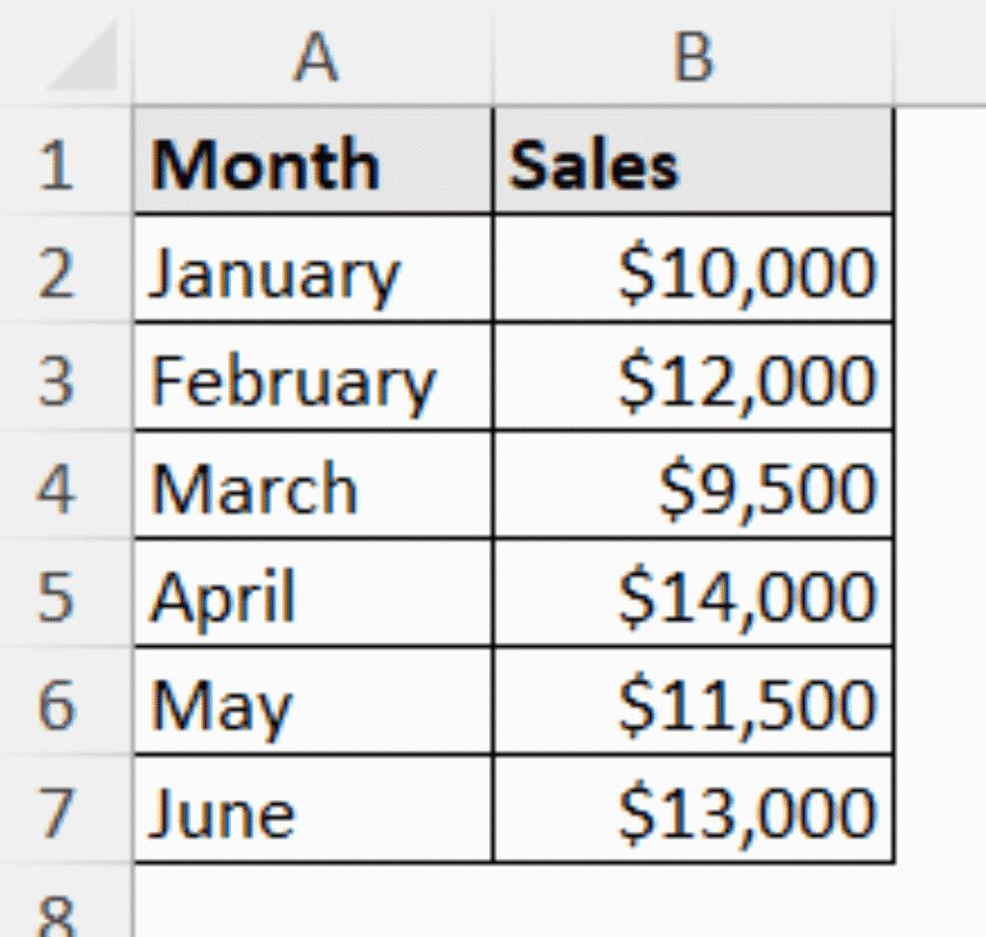Select column B header
Viewport: 986px width, 937px height.
[692, 56]
